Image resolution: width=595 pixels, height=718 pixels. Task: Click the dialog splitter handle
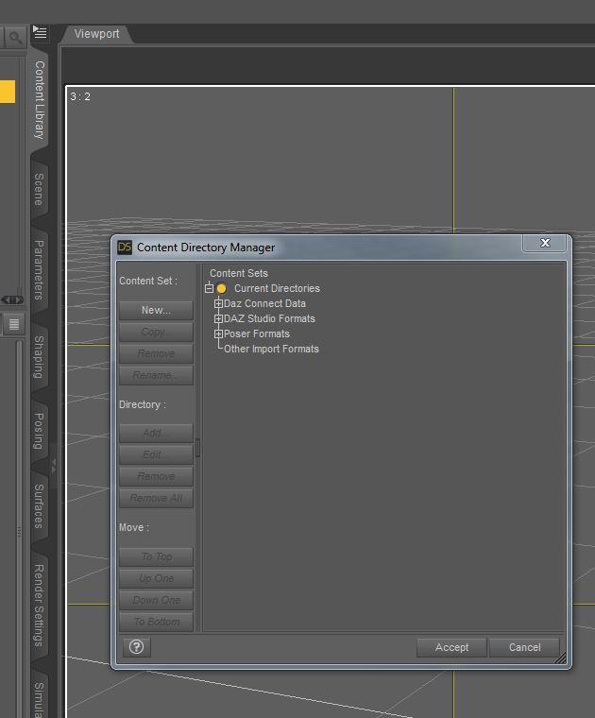[x=197, y=448]
